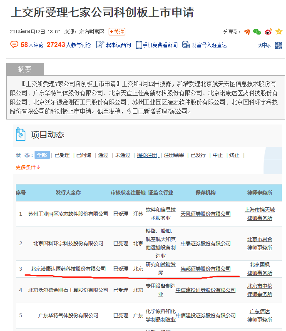Click 苏州工业园区凌志软件股份有限公司 row text
The image size is (286, 331).
[68, 214]
